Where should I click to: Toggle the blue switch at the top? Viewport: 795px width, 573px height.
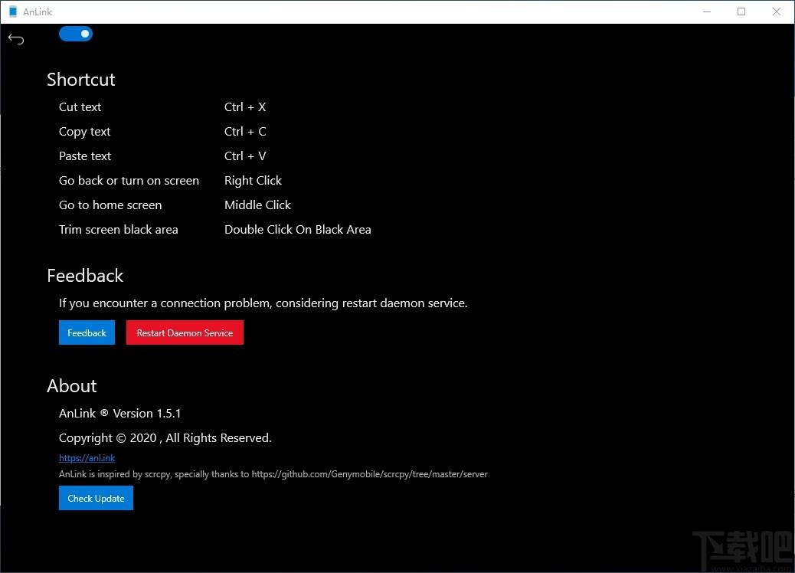76,34
